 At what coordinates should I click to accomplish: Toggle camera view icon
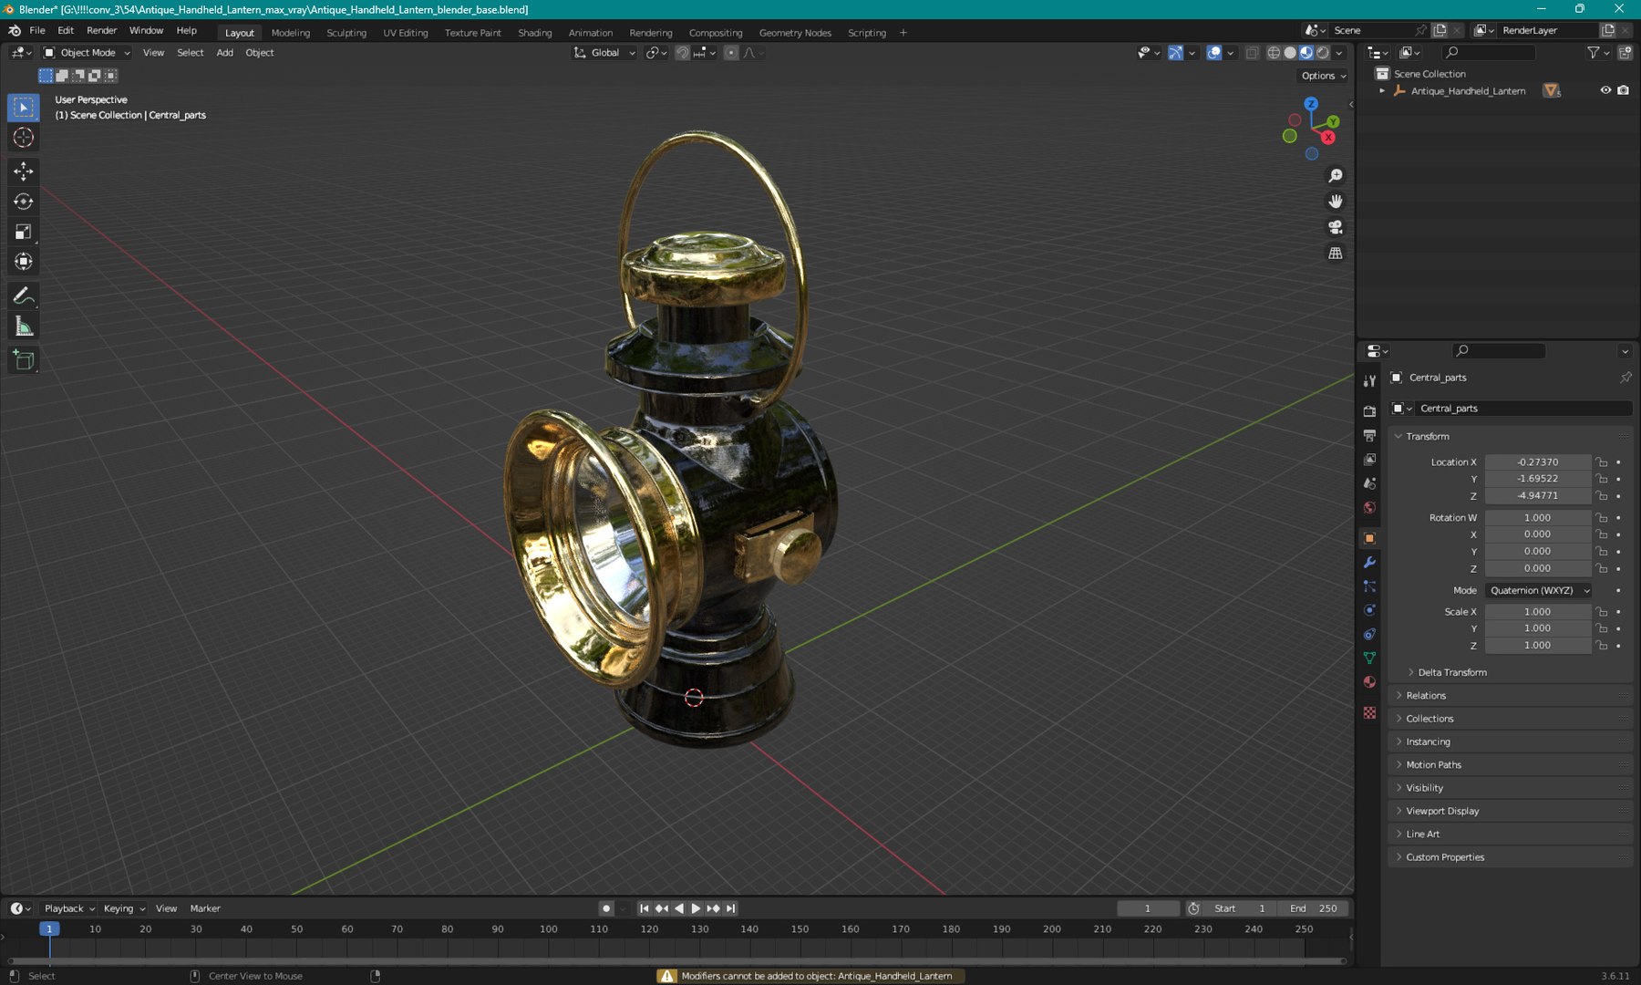(x=1336, y=227)
